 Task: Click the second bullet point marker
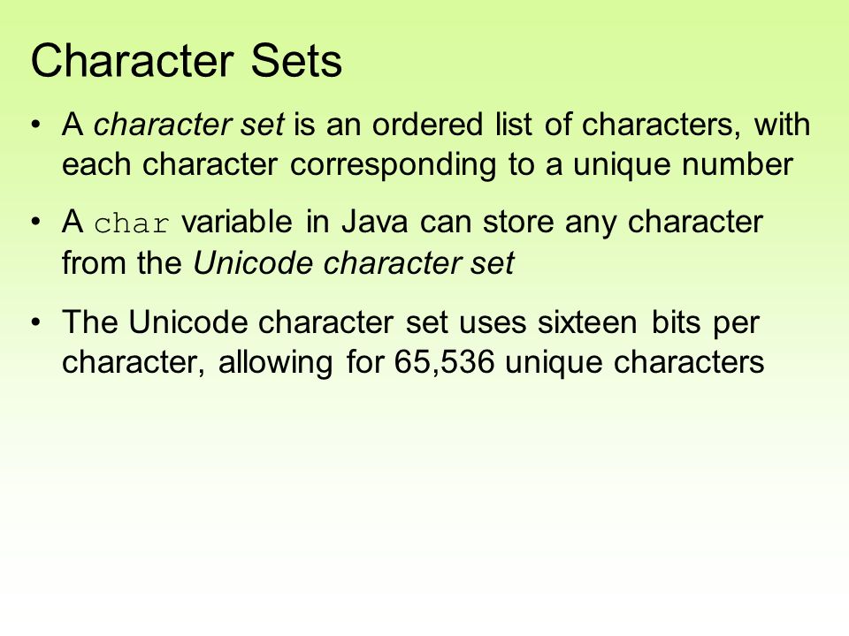(x=35, y=223)
